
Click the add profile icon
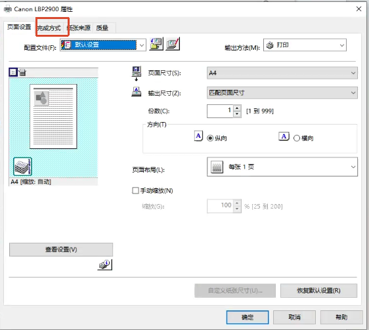pos(156,44)
